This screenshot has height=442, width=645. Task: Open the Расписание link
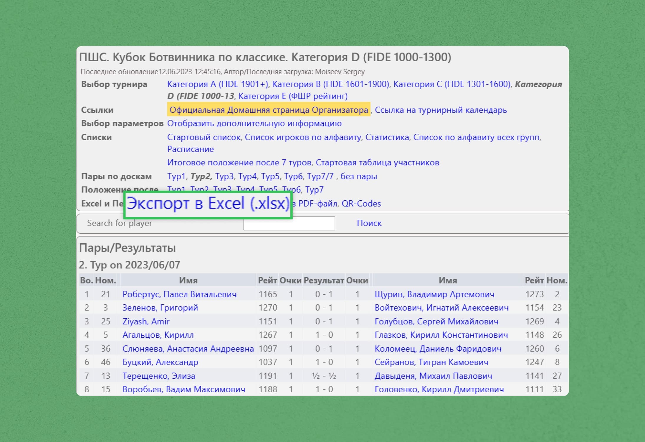pyautogui.click(x=191, y=149)
